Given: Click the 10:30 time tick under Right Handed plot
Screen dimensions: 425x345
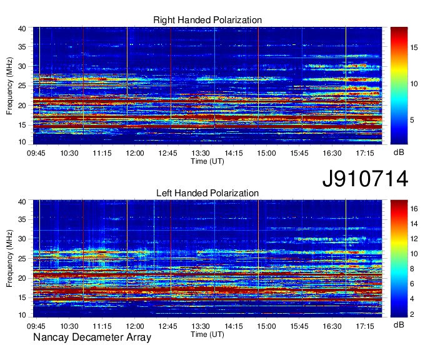Looking at the screenshot, I should pos(69,153).
